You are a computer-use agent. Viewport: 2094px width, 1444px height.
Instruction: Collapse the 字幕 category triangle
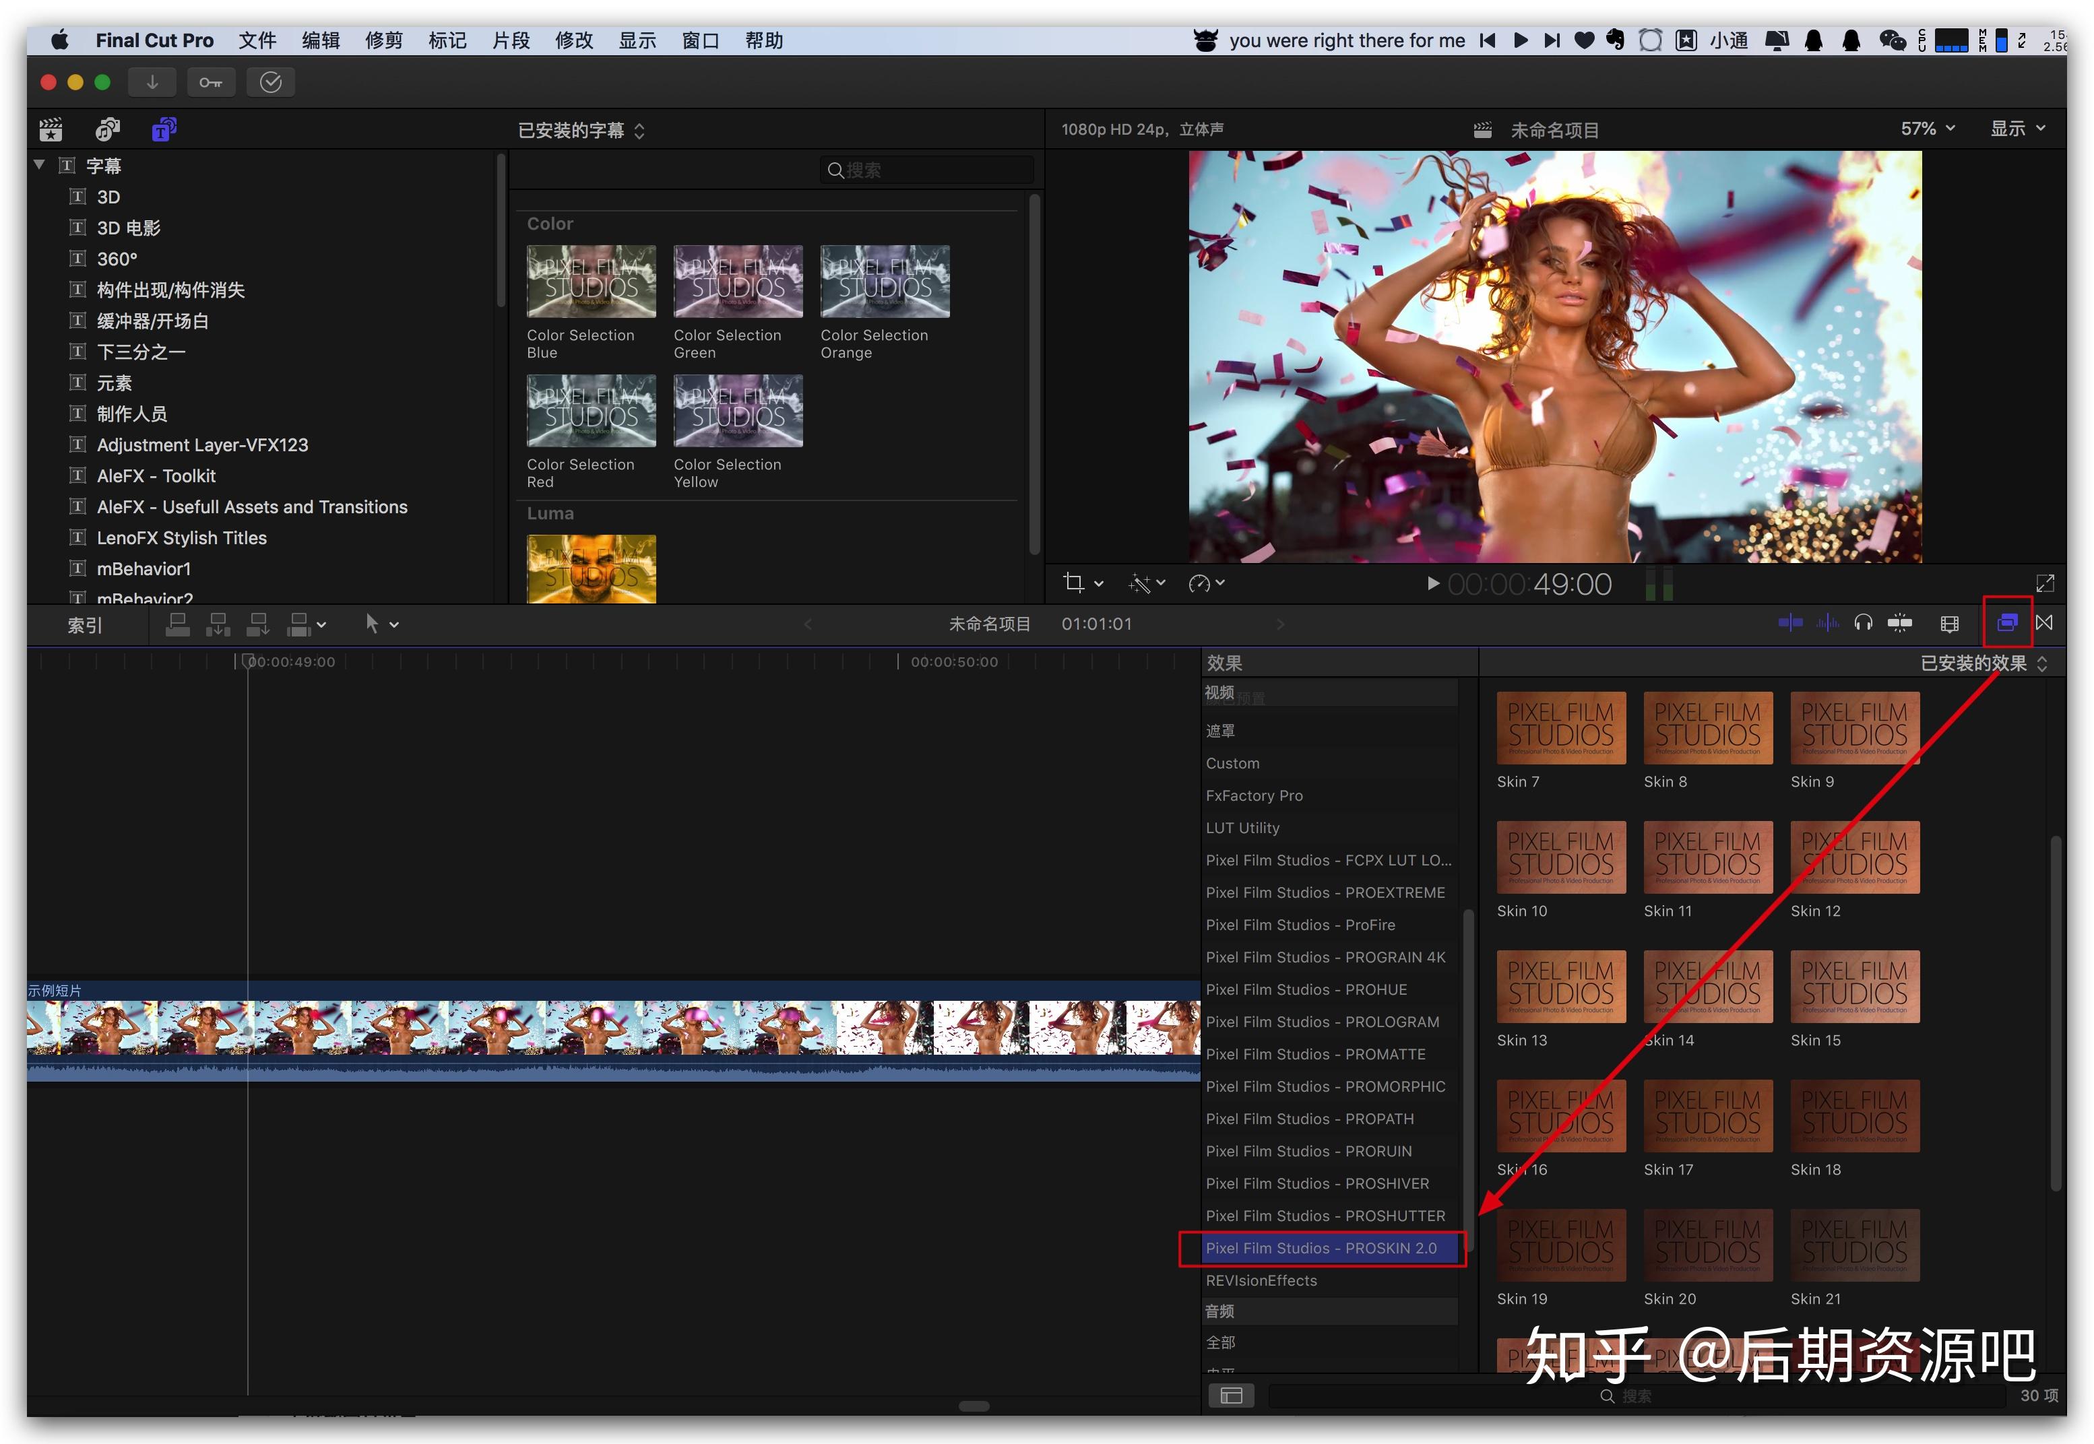tap(38, 164)
